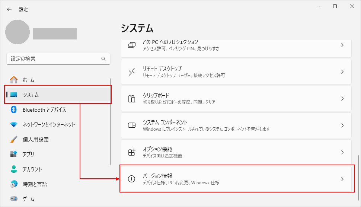Click the search magnifier icon
This screenshot has width=361, height=207.
[x=103, y=59]
